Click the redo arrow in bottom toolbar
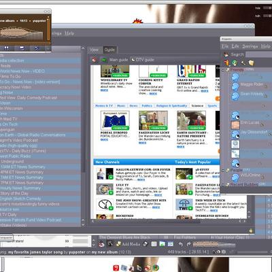The image size is (272, 272). coord(188,244)
